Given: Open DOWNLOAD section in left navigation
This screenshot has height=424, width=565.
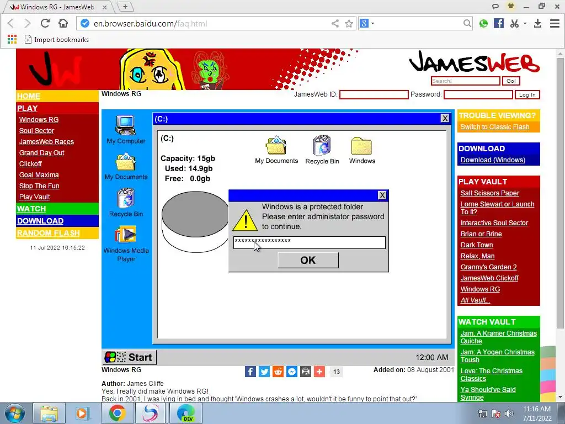Looking at the screenshot, I should coord(40,221).
